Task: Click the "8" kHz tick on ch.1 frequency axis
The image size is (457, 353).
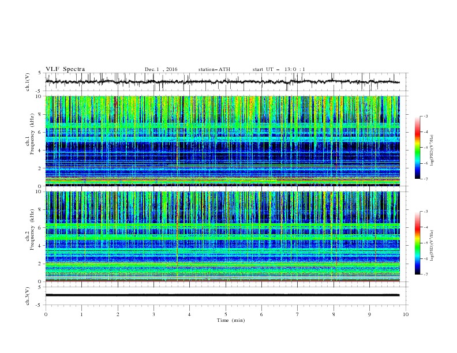Action: (x=40, y=114)
